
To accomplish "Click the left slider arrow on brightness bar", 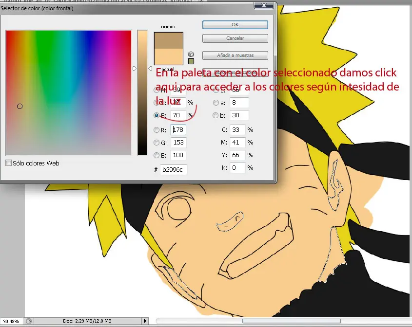I will coord(134,69).
